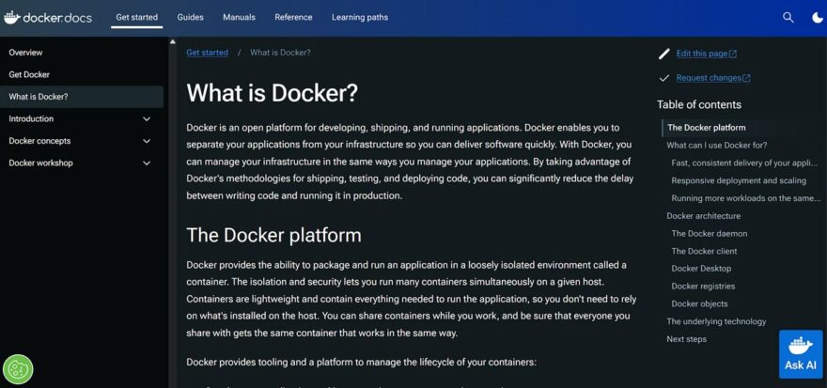The width and height of the screenshot is (827, 388).
Task: Open the Learning paths tab
Action: pos(360,17)
